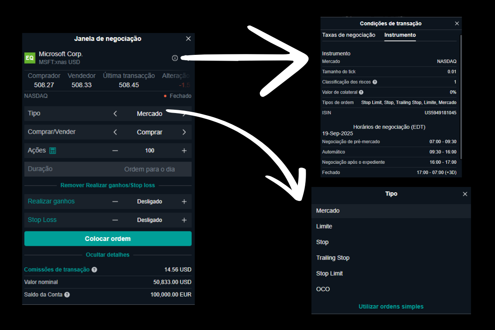Click help icon beside Saldo da Conta
Screen dimensions: 495x330
click(x=67, y=295)
